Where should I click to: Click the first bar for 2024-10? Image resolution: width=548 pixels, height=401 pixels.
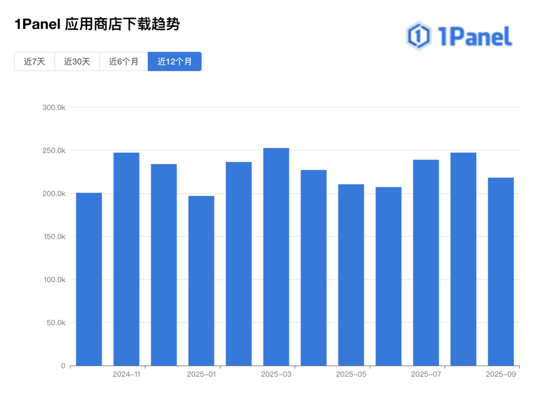coord(89,279)
